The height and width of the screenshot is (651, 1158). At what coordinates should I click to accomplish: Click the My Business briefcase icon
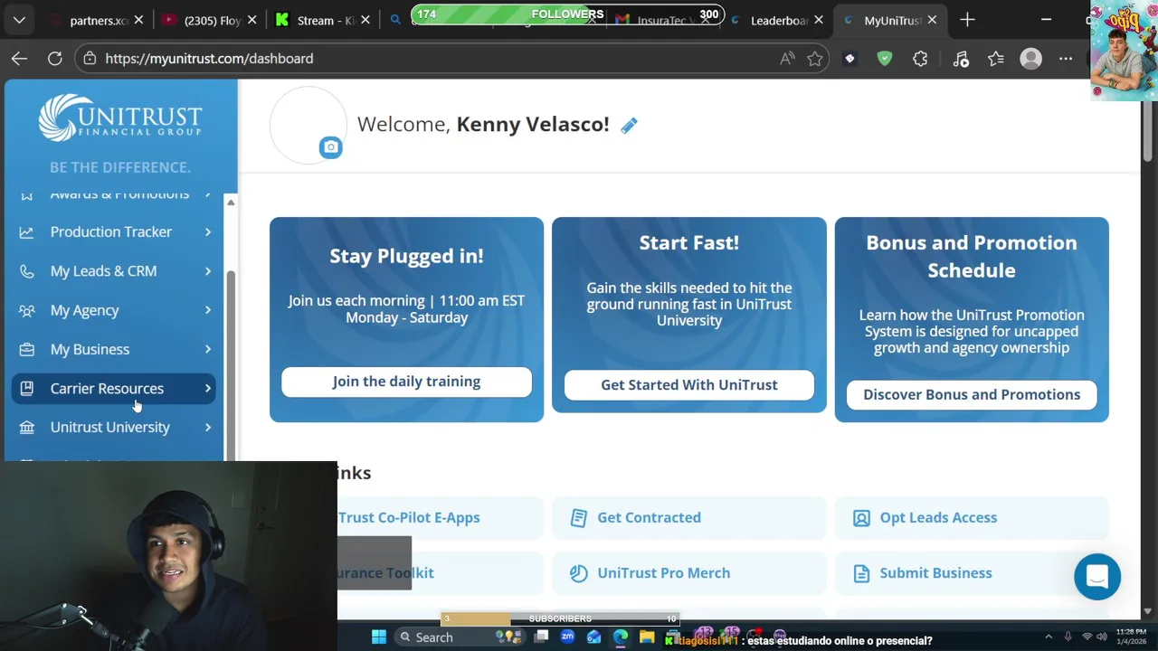pos(27,349)
